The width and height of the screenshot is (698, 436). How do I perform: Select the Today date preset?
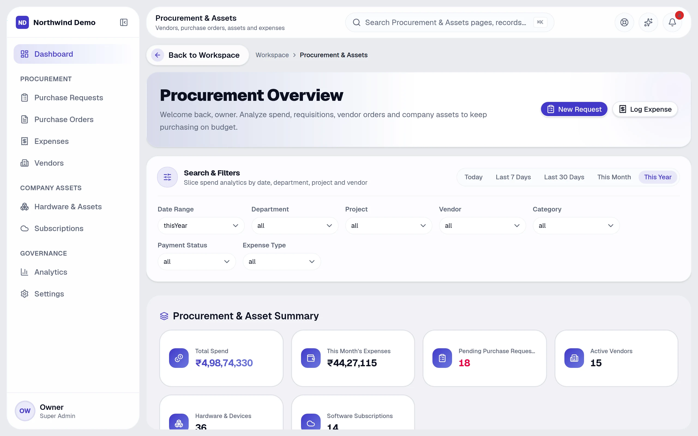point(473,177)
